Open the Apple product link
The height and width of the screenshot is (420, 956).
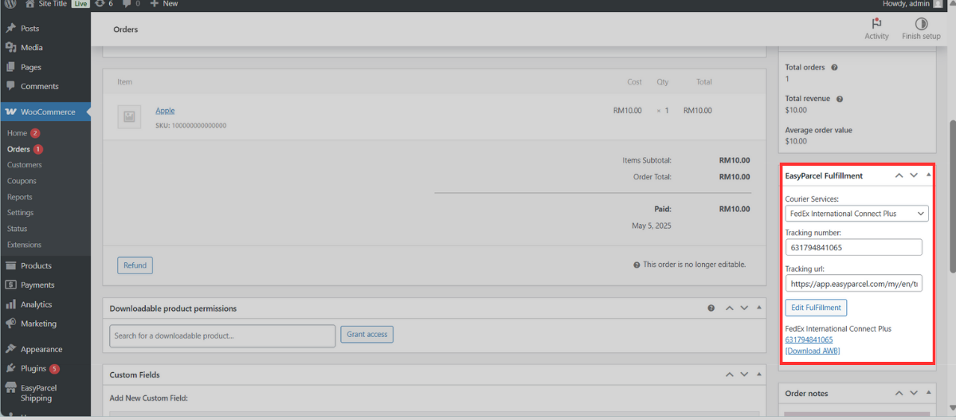coord(165,111)
